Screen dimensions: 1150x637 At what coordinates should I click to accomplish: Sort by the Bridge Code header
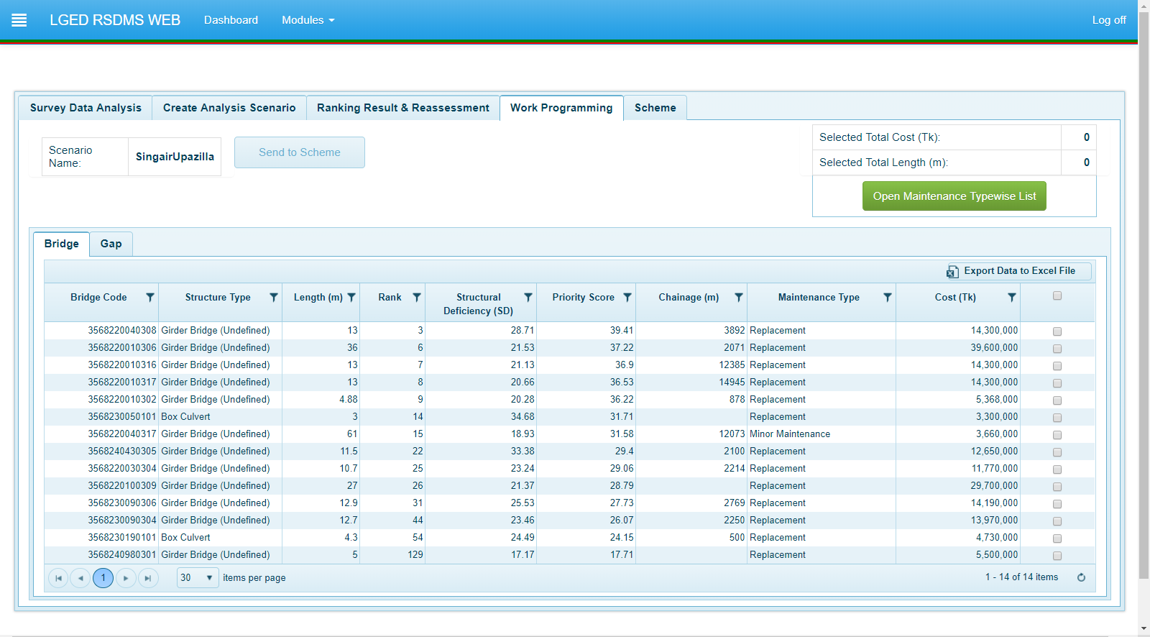click(x=98, y=297)
